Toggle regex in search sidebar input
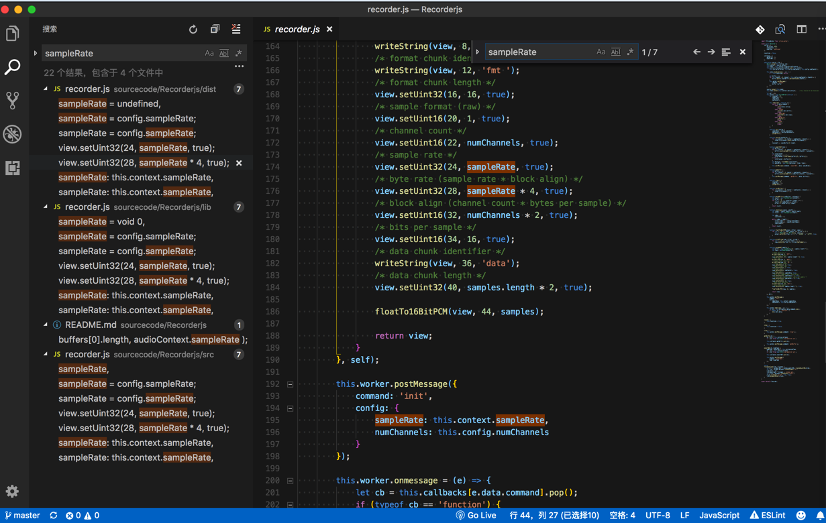Screen dimensions: 826x523 pyautogui.click(x=239, y=53)
